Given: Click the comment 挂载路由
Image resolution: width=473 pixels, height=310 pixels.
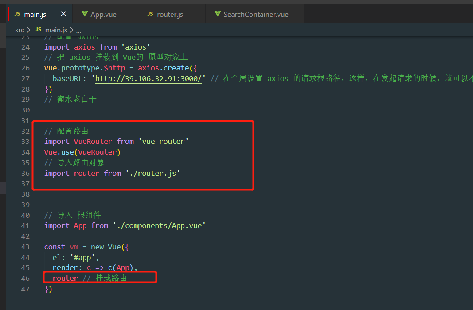Looking at the screenshot, I should point(105,278).
